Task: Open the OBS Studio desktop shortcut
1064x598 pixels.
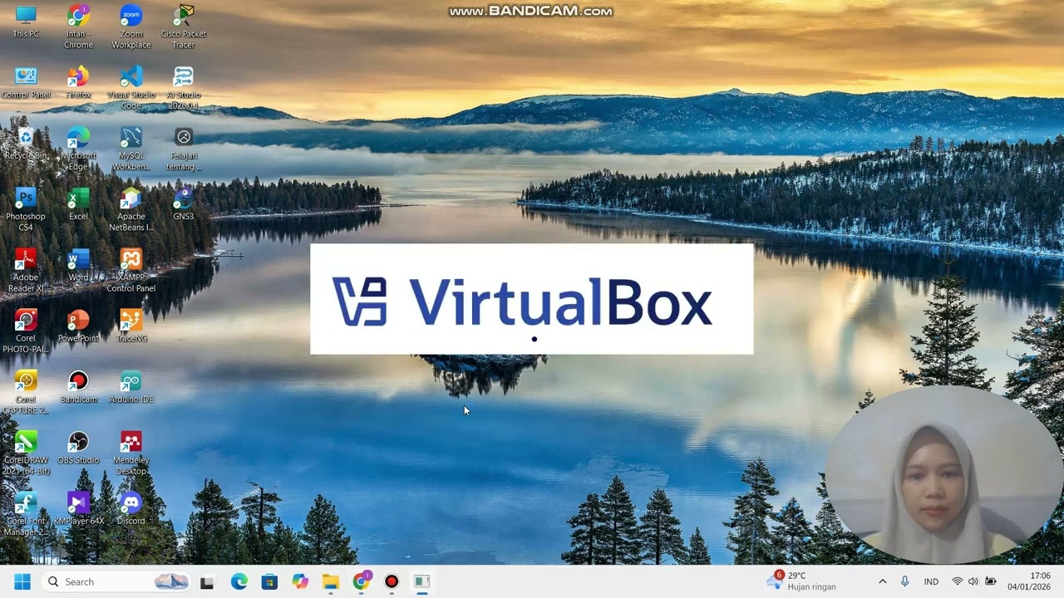Action: [x=78, y=448]
